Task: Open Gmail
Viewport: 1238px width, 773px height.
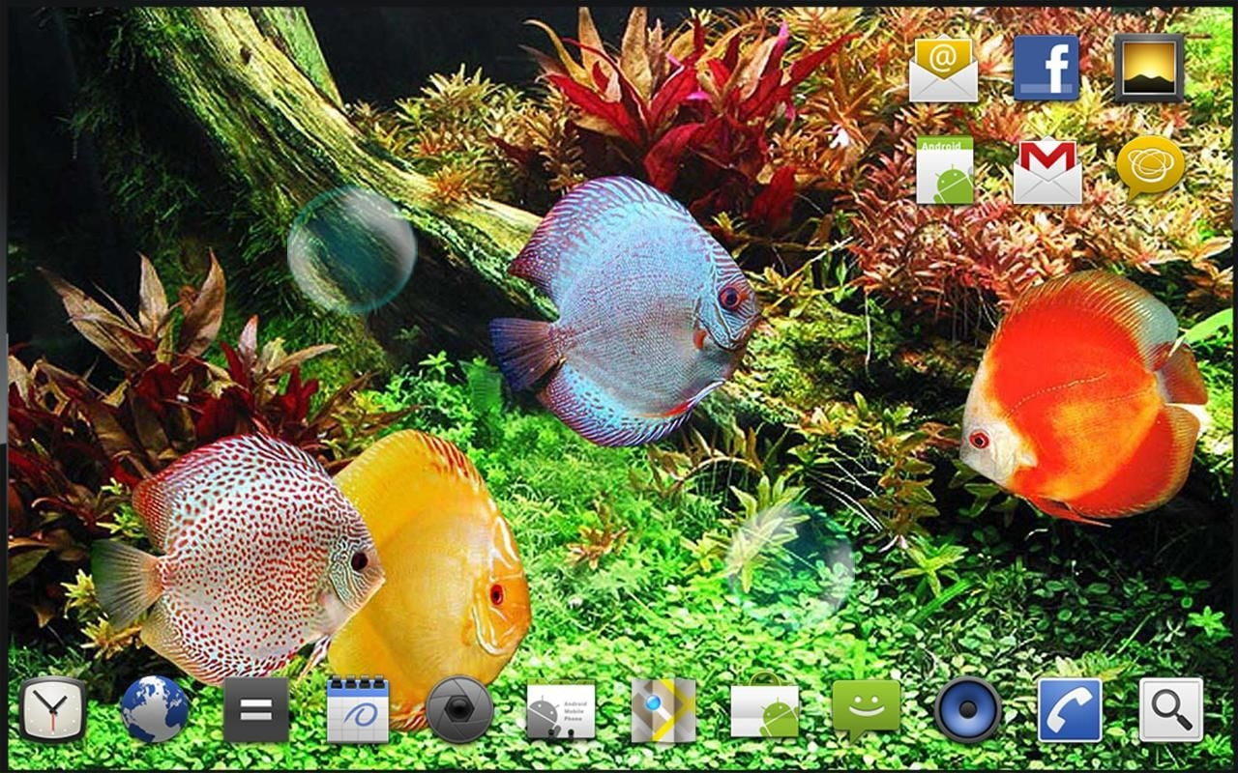Action: click(x=1047, y=172)
